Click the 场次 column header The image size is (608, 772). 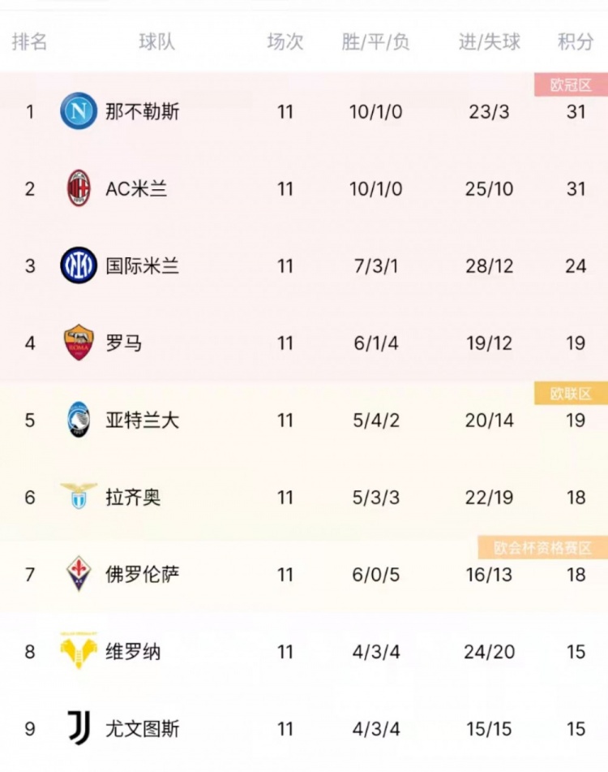pyautogui.click(x=285, y=41)
